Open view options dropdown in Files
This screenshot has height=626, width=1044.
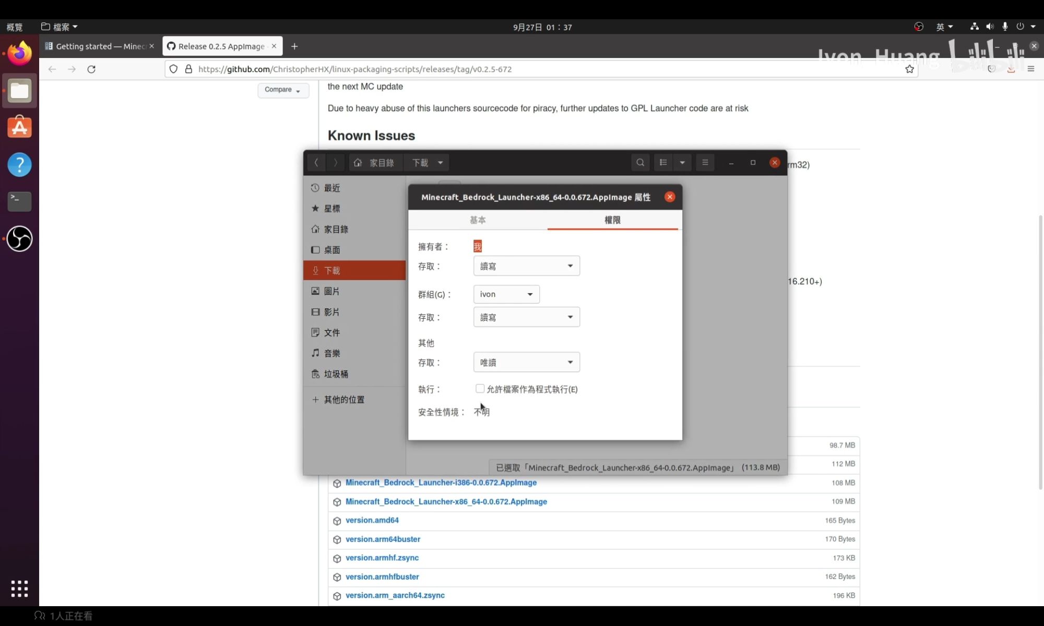point(682,163)
